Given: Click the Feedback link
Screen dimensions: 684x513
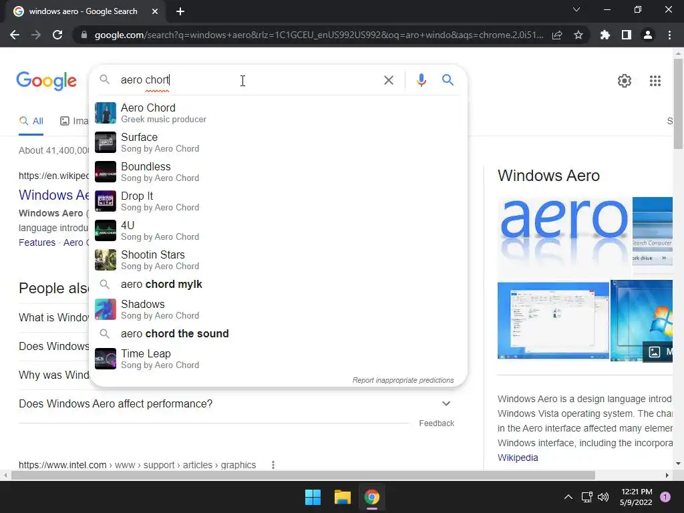Looking at the screenshot, I should click(x=436, y=423).
